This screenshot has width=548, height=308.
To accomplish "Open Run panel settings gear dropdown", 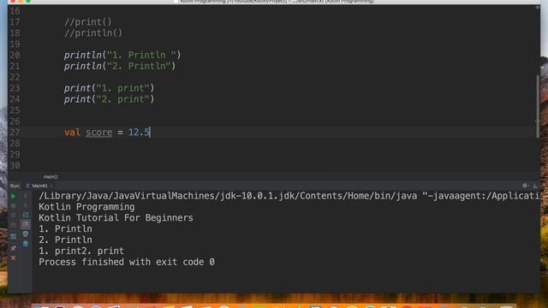I will pos(525,186).
